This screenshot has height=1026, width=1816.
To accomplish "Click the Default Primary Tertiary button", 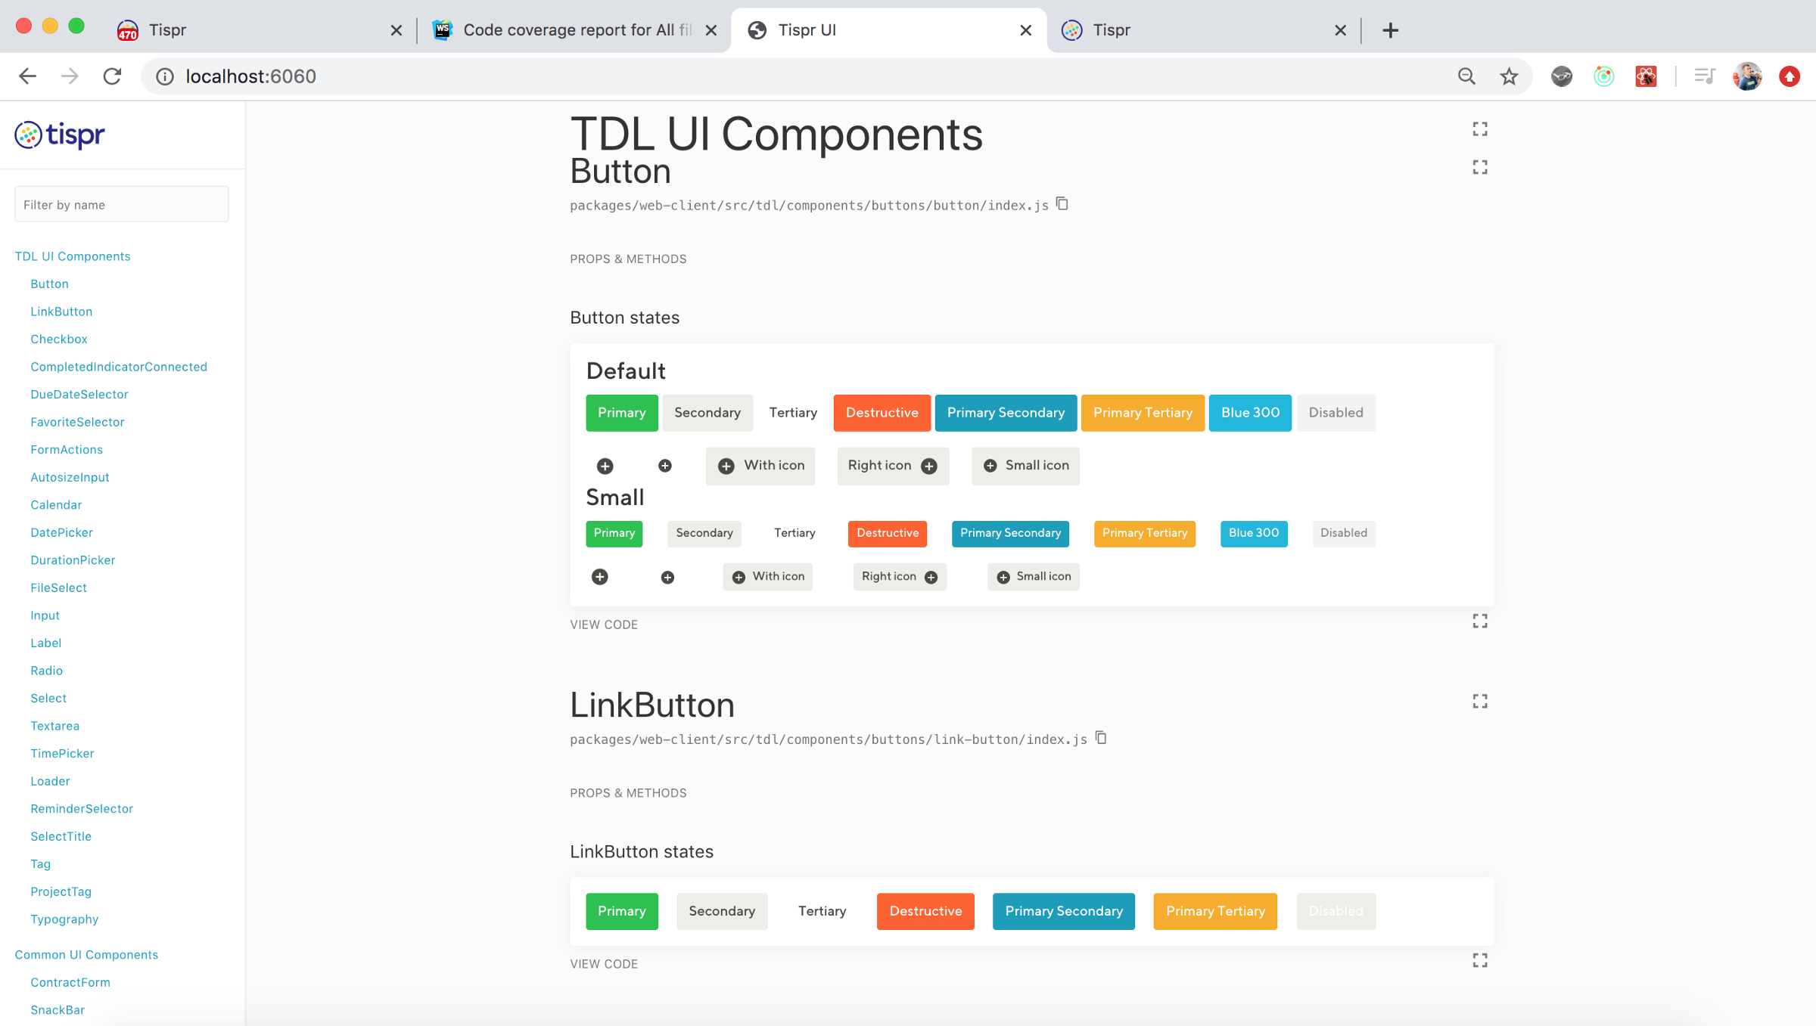I will tap(1143, 413).
